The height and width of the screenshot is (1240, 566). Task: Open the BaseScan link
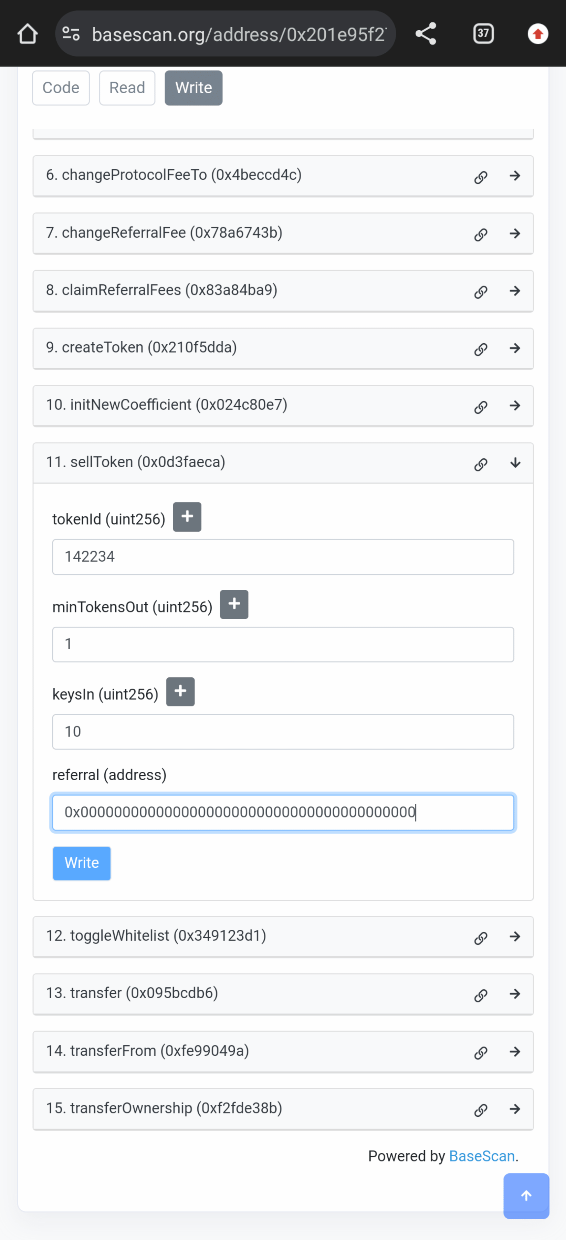point(482,1156)
